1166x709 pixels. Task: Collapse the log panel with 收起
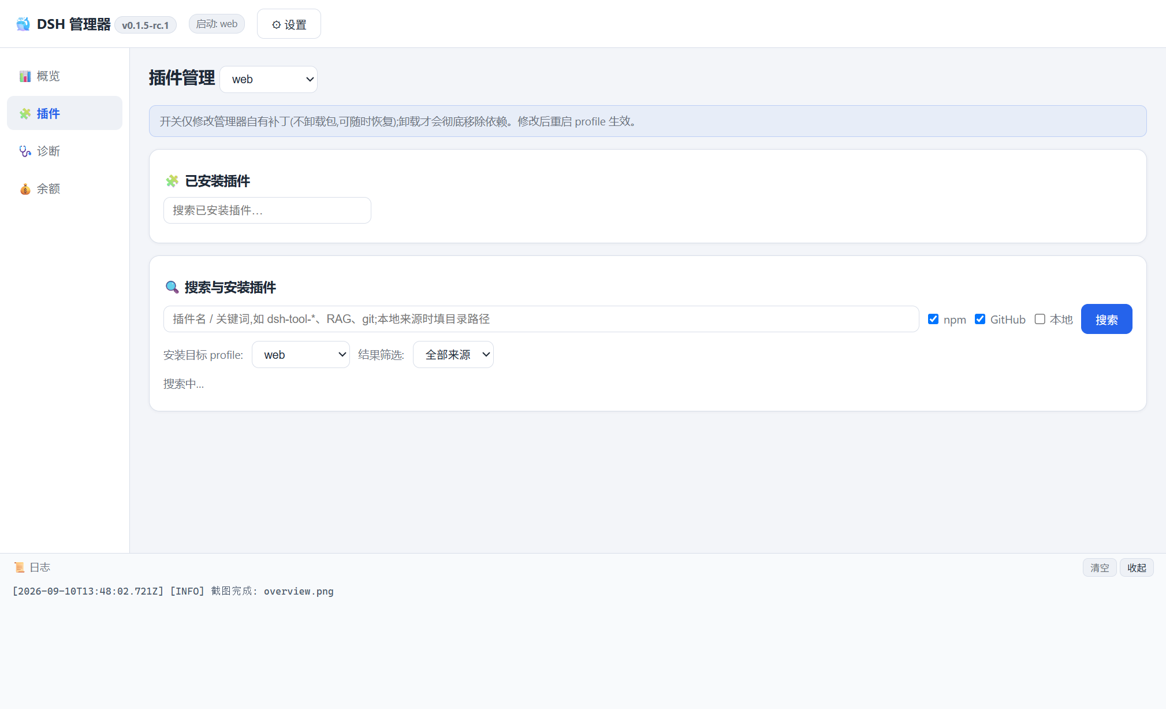pos(1137,567)
